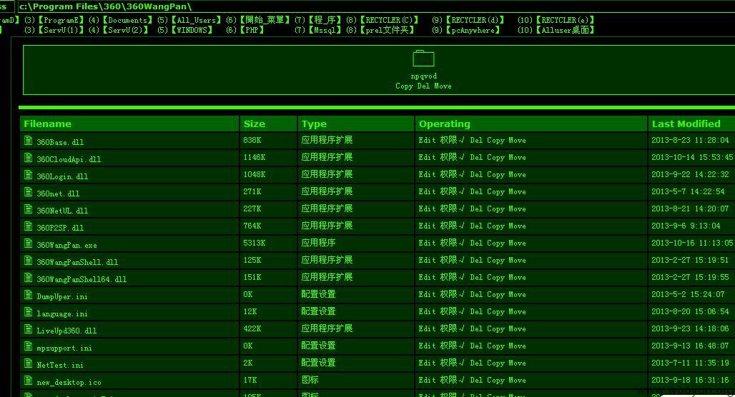
Task: Copy the 360Login.dll file
Action: (x=495, y=175)
